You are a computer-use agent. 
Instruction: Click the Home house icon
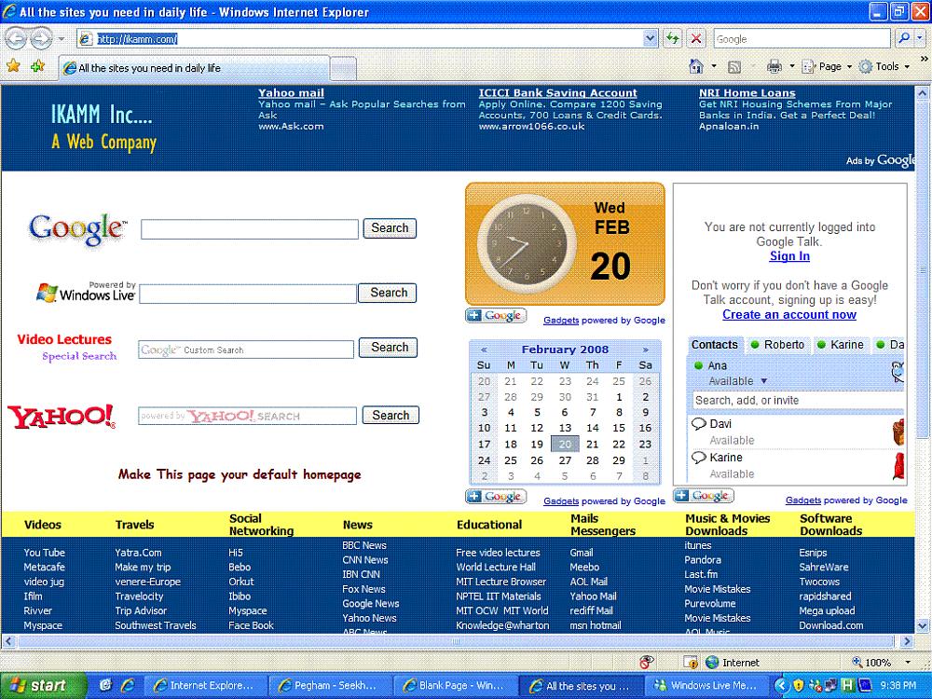pos(696,66)
